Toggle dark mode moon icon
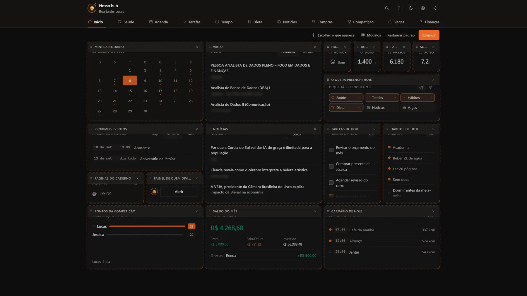 411,8
